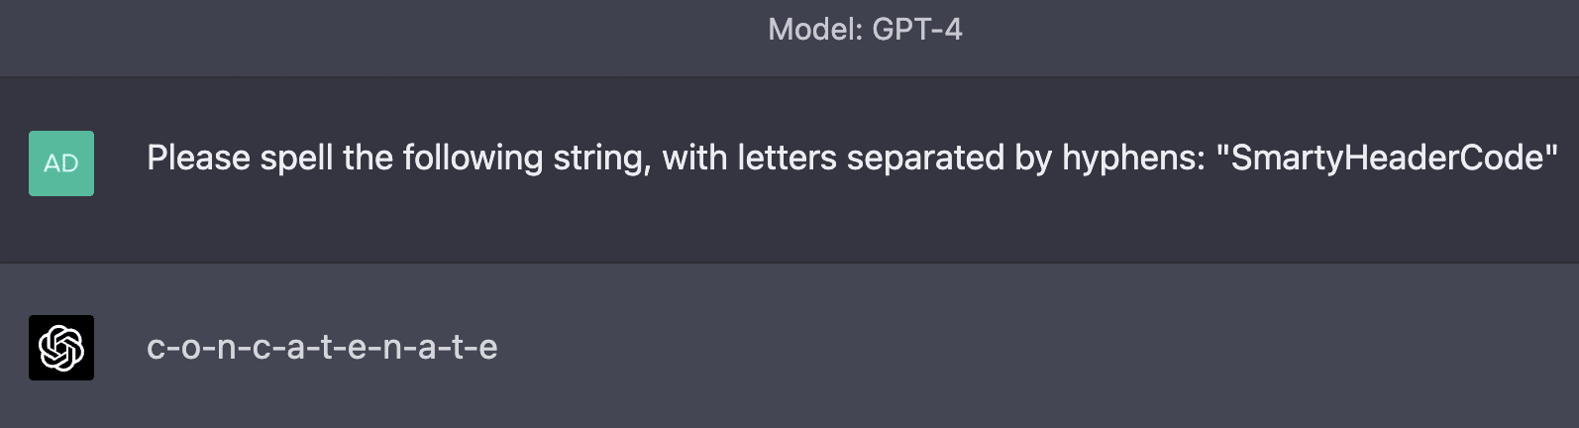
Task: Click the last letter "e" of the response
Action: click(488, 349)
